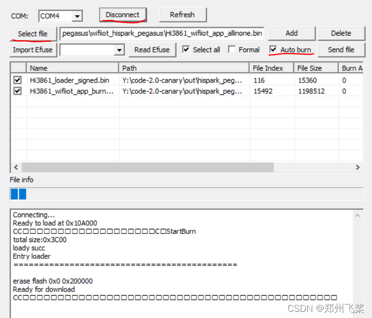Screen dimensions: 372x318
Task: Click the 'Connecting...' log line
Action: [34, 215]
